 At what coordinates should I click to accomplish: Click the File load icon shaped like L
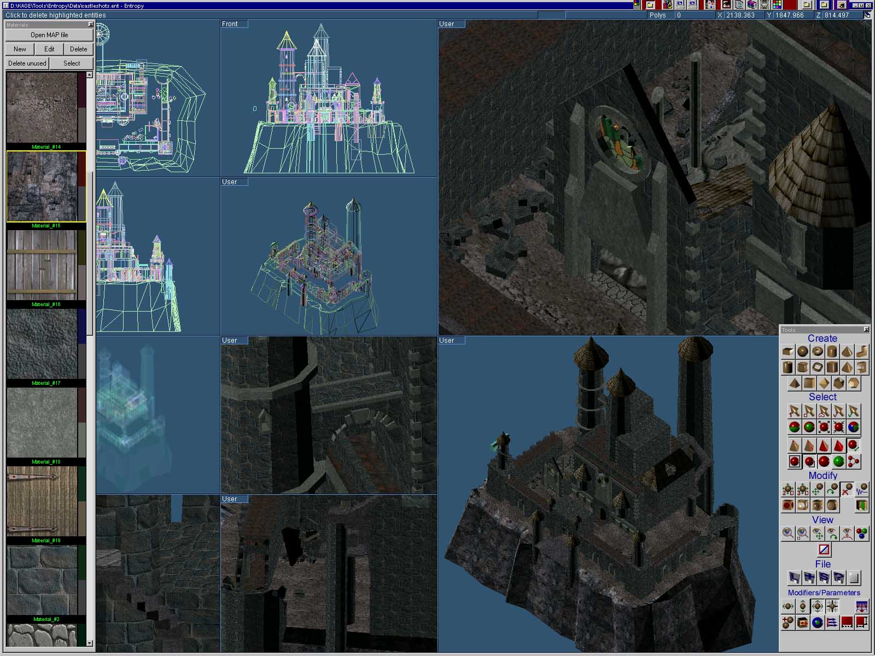[x=795, y=578]
